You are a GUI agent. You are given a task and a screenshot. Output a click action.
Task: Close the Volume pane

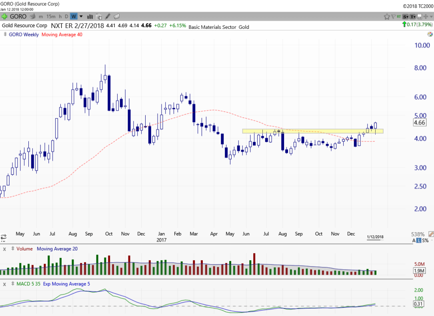coord(5,249)
